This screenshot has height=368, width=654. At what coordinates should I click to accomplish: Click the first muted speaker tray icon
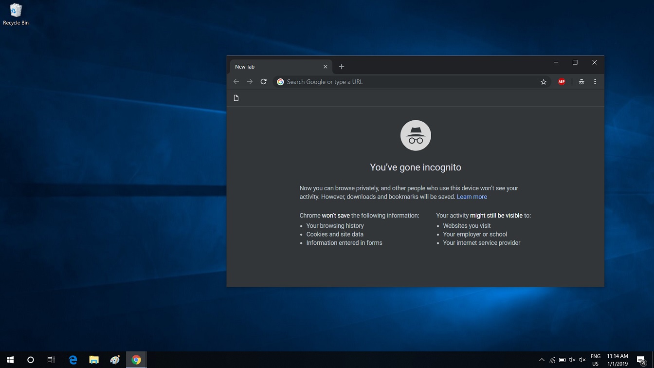(572, 360)
